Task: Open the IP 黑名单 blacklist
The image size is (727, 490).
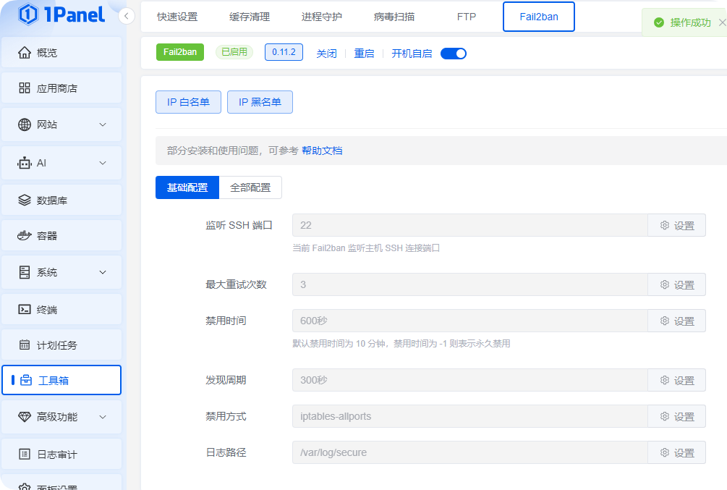Action: pos(260,102)
